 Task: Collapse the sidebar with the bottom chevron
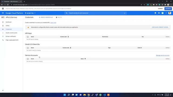pyautogui.click(x=3, y=91)
